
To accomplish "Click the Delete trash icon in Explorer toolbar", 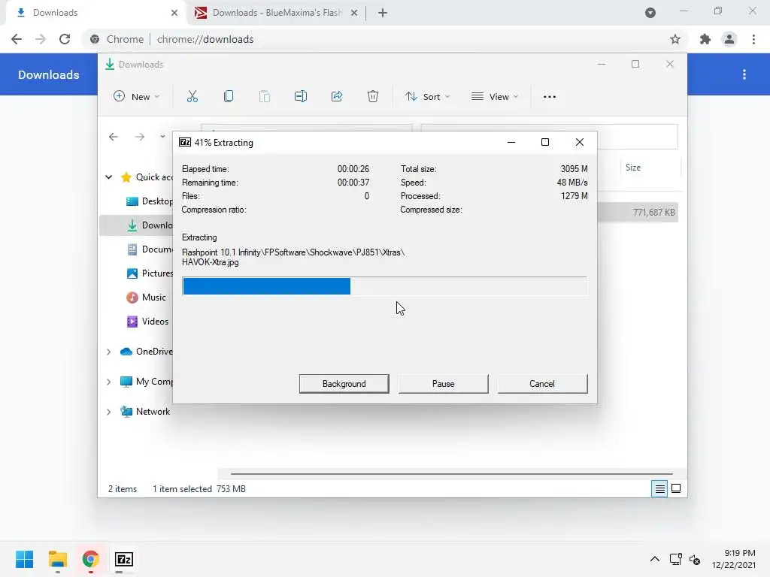I will click(x=373, y=97).
